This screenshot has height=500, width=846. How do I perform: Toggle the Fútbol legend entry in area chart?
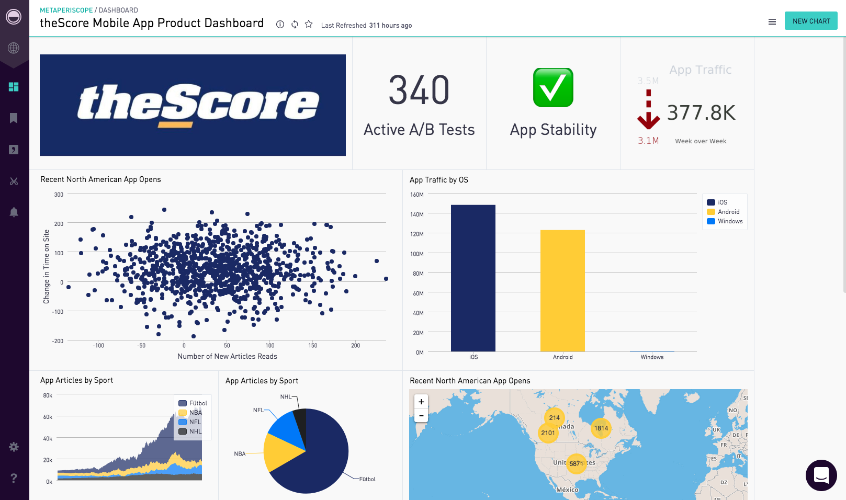point(193,403)
